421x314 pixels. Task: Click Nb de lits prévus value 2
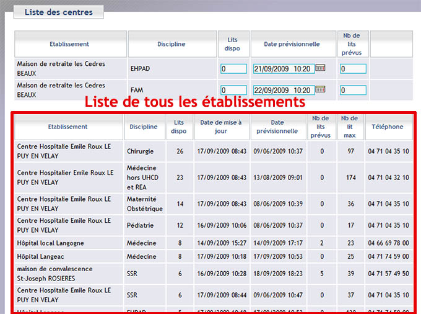coord(322,243)
